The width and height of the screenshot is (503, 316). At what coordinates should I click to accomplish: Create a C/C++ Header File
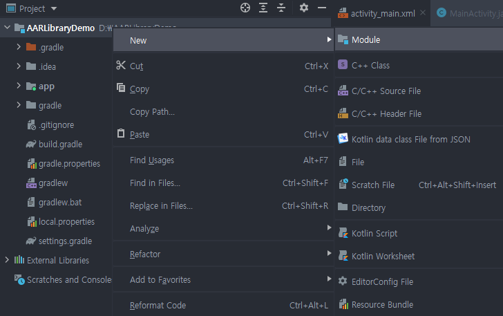pyautogui.click(x=419, y=113)
